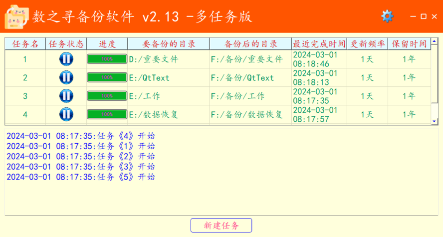This screenshot has height=237, width=443.
Task: Click task name cell 4
Action: [25, 114]
